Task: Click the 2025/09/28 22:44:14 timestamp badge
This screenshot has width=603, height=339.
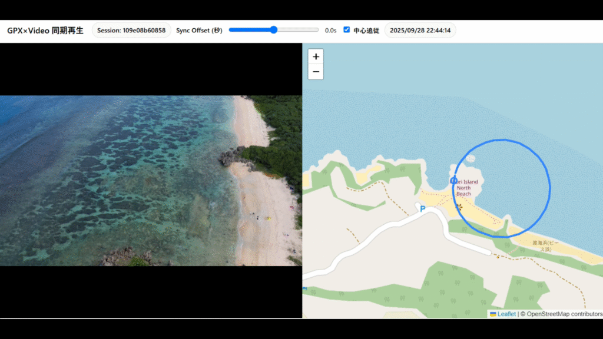Action: 420,30
